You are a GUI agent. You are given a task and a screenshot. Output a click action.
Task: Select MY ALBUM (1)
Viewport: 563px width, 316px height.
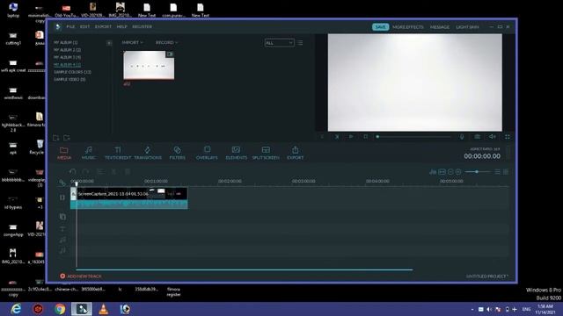tap(66, 42)
